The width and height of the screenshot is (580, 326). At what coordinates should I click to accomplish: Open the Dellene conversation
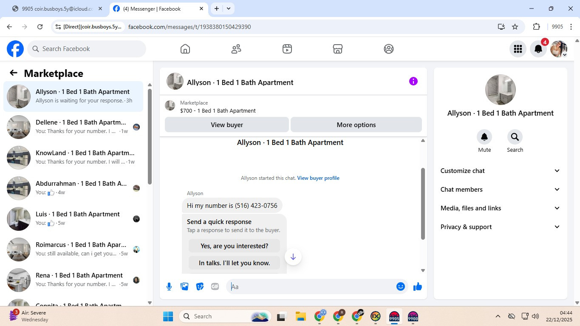click(x=73, y=127)
